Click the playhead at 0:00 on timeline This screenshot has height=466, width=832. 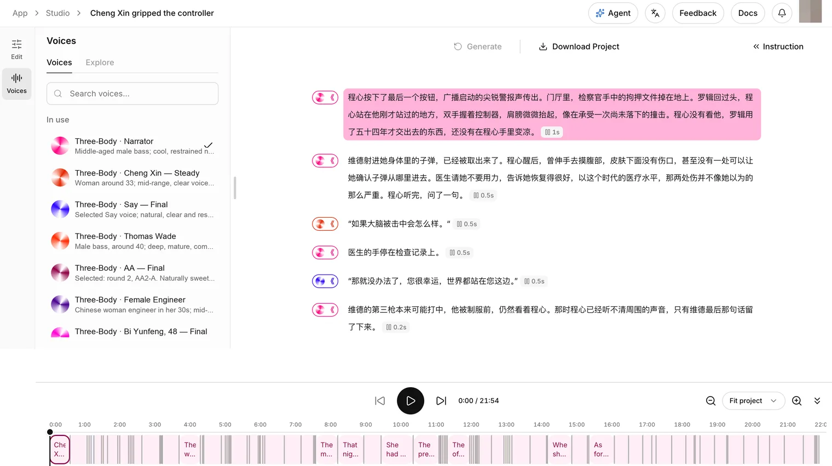point(50,432)
